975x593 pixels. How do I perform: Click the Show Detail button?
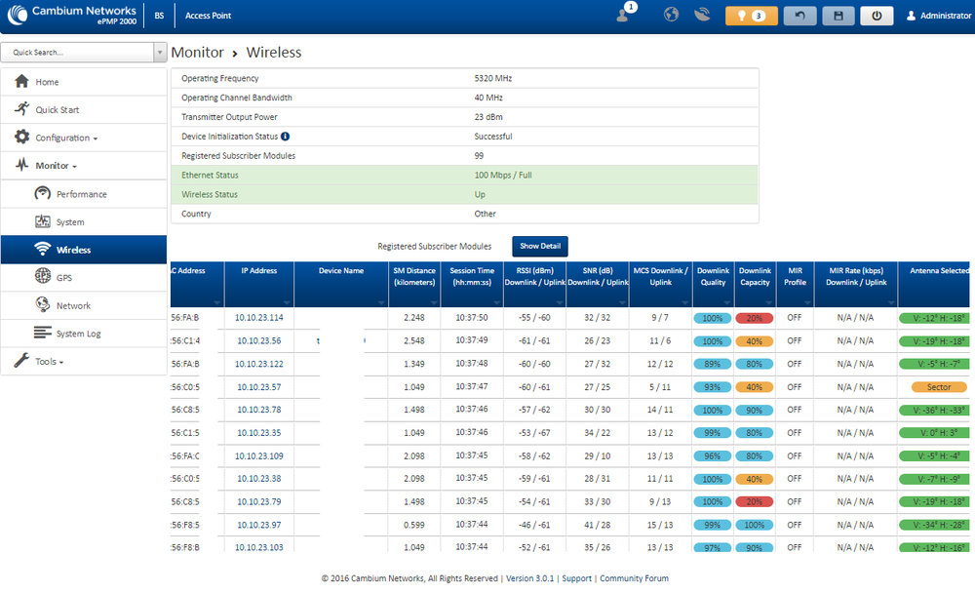click(x=539, y=247)
